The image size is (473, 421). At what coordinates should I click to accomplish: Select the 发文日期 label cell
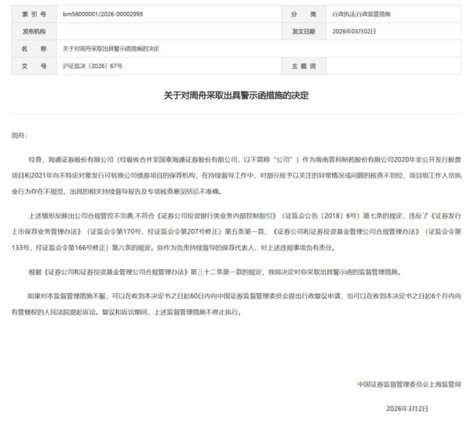(304, 32)
